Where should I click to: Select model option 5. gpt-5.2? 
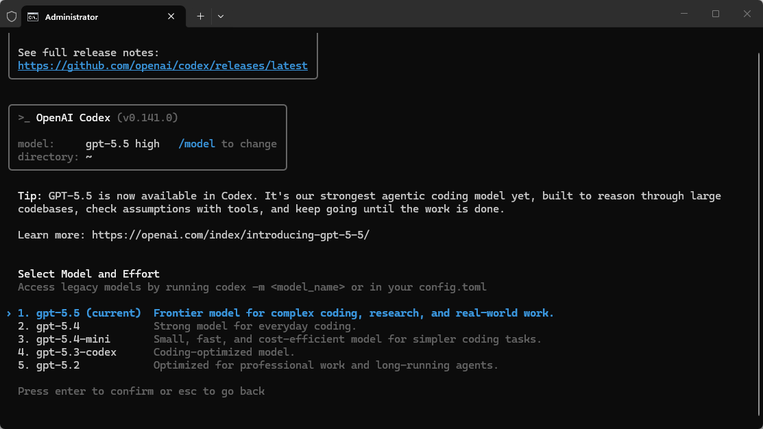point(258,365)
